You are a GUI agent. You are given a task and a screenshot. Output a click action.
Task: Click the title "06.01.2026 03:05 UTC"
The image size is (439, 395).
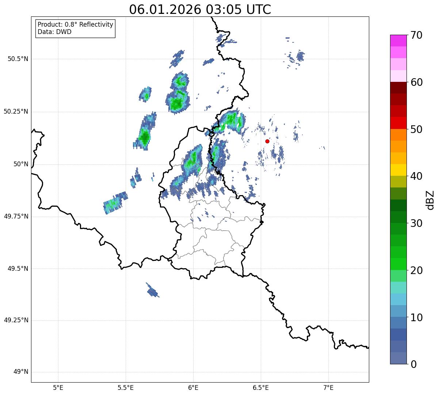(200, 9)
